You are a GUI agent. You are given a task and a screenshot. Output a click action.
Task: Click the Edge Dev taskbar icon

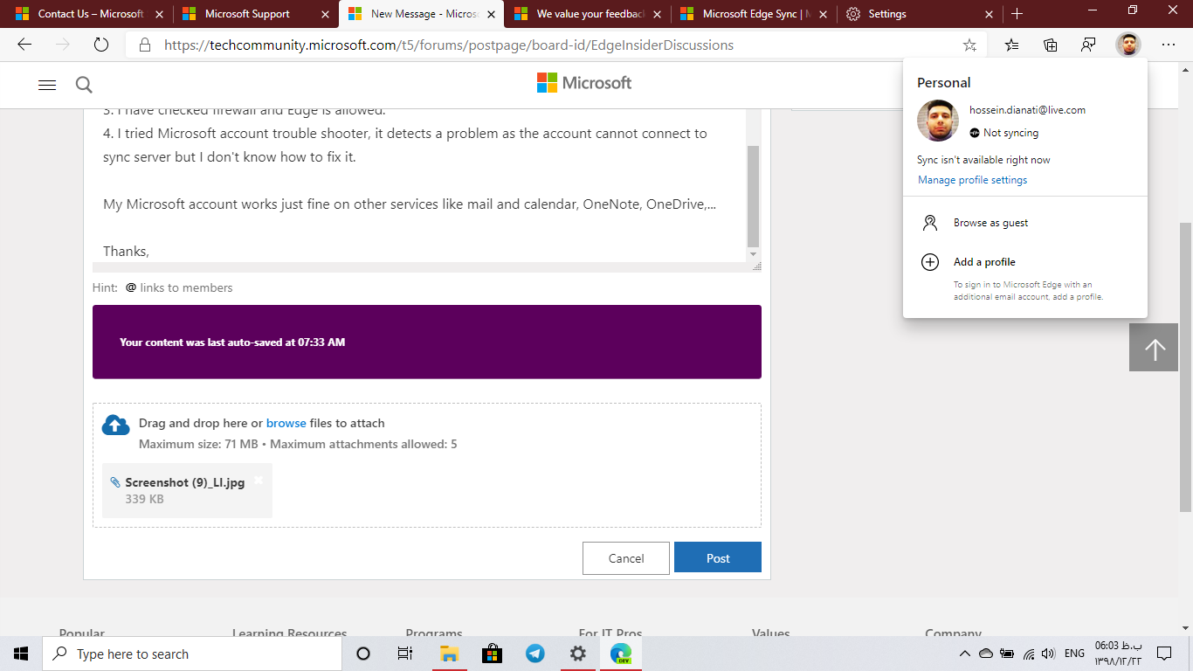tap(621, 654)
